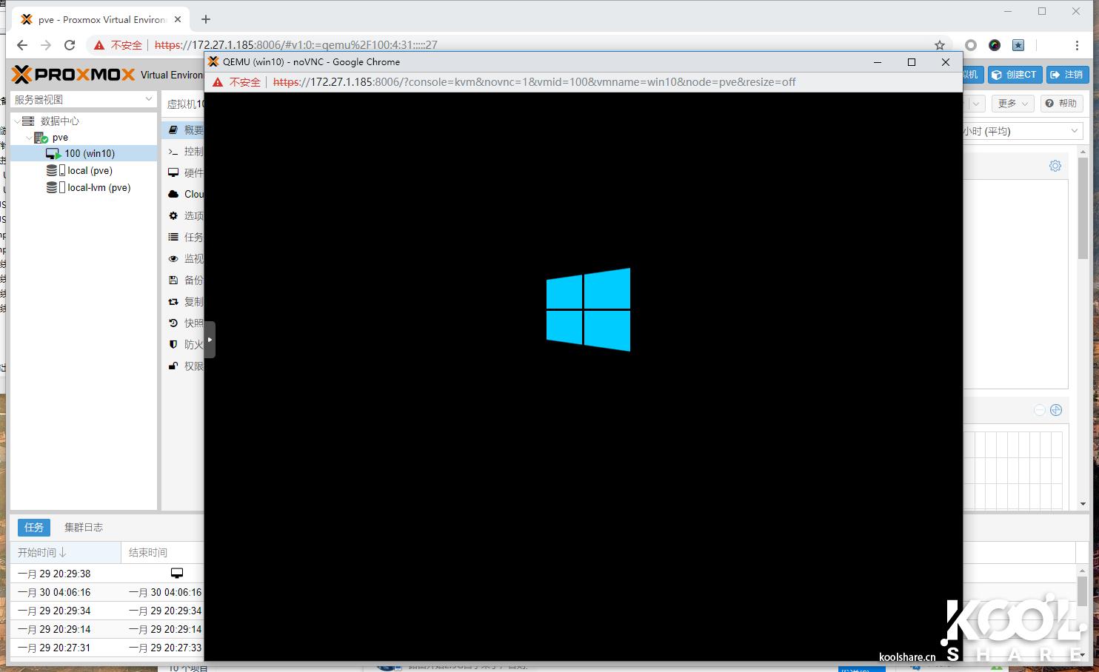
Task: Click the 结束时间 column header
Action: (162, 552)
